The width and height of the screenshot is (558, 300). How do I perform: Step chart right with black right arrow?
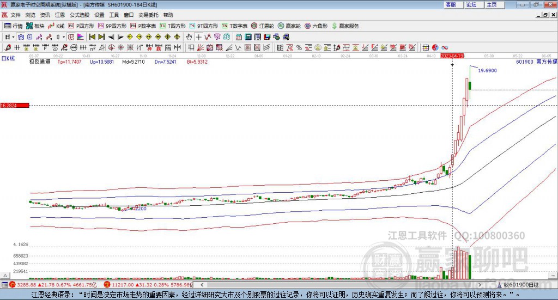pyautogui.click(x=120, y=37)
